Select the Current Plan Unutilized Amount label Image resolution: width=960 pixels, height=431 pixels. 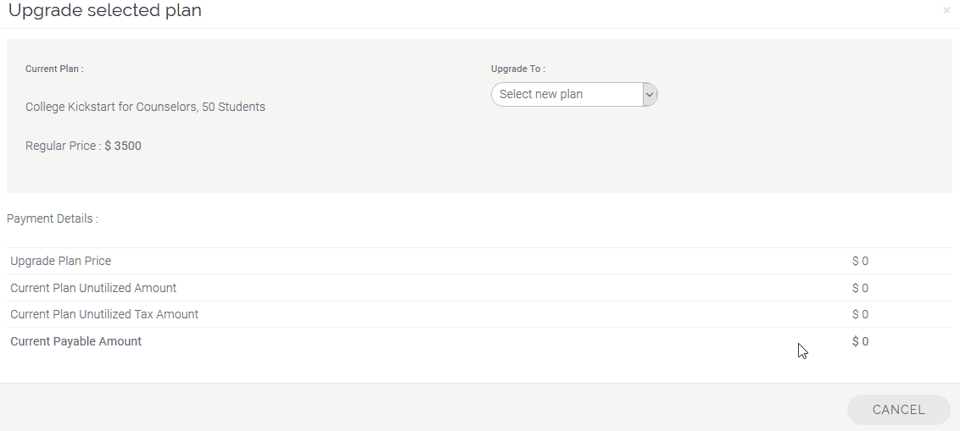(x=93, y=288)
